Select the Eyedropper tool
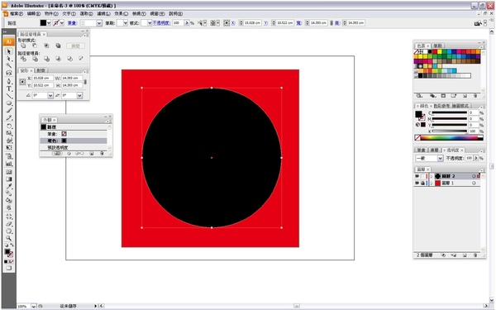Image resolution: width=496 pixels, height=310 pixels. pyautogui.click(x=9, y=186)
